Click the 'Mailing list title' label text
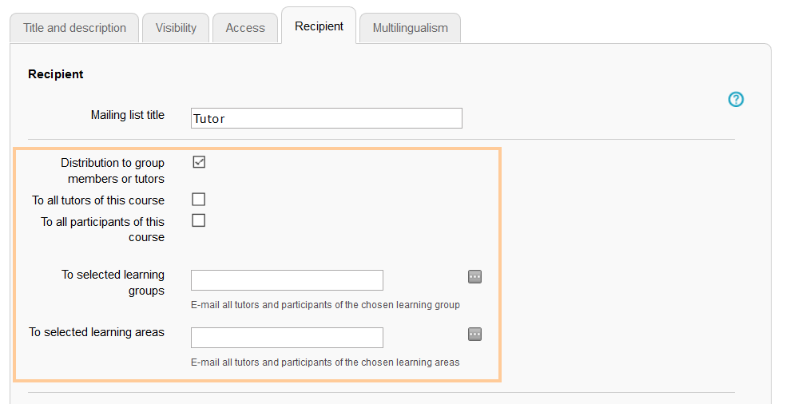 coord(128,115)
